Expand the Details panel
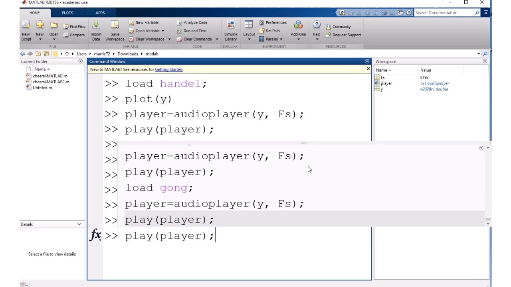Image resolution: width=511 pixels, height=287 pixels. tap(79, 224)
